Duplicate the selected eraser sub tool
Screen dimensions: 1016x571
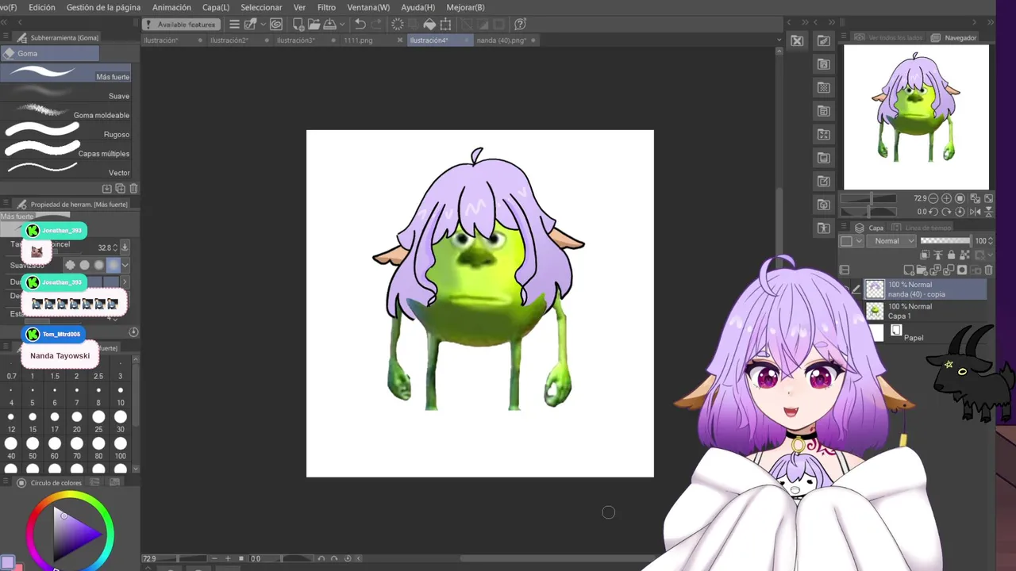(x=120, y=189)
